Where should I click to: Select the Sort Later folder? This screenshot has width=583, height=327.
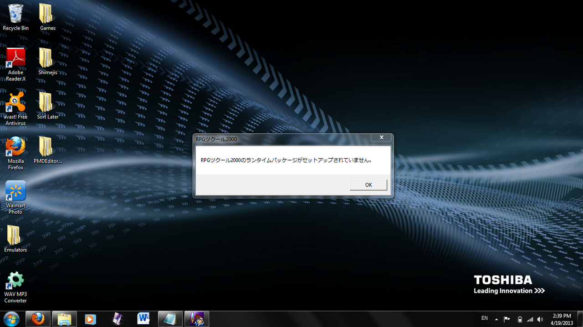[x=47, y=106]
